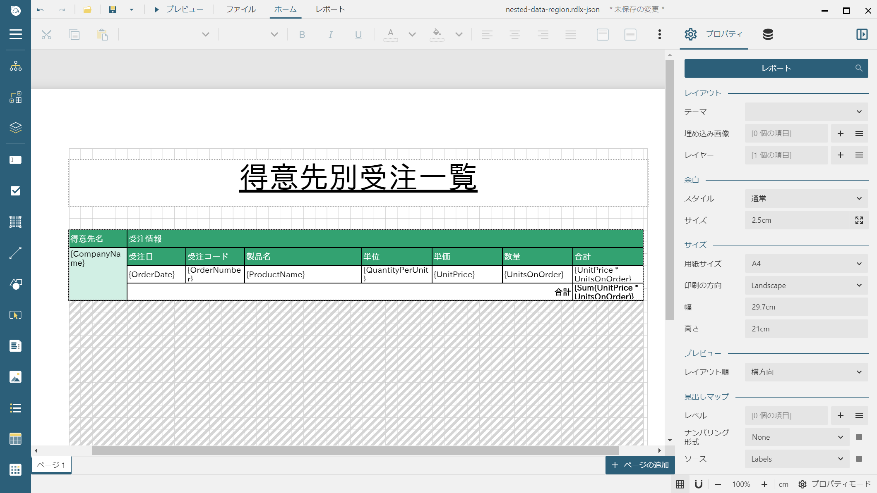Viewport: 877px width, 493px height.
Task: Click the font color A swatch
Action: point(391,35)
